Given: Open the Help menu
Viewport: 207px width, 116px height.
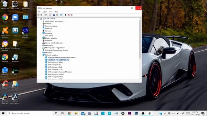Looking at the screenshot, I should pos(56,12).
